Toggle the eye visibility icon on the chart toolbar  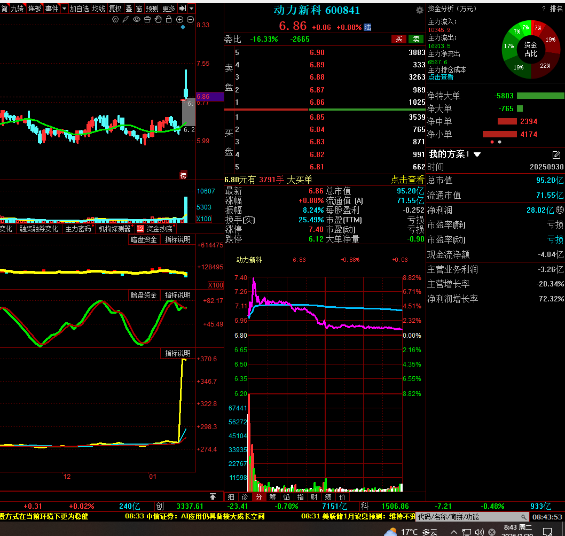click(x=137, y=19)
